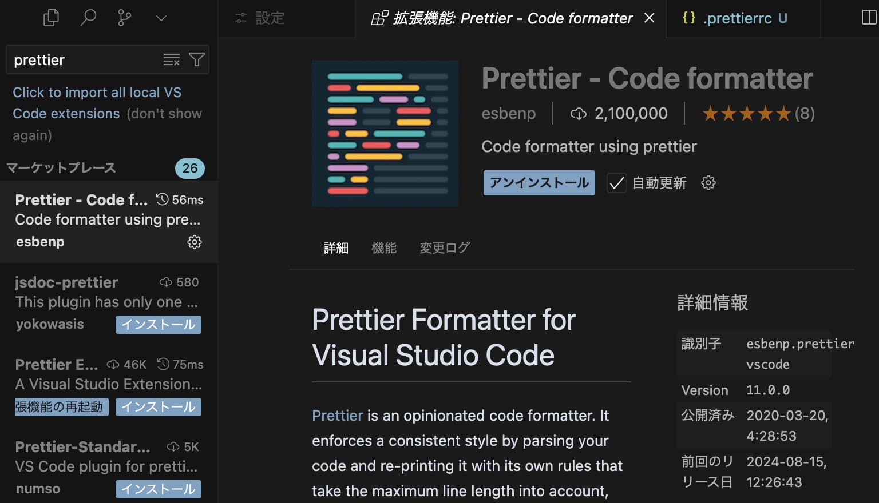
Task: Close the Prettier extension tab
Action: [x=650, y=18]
